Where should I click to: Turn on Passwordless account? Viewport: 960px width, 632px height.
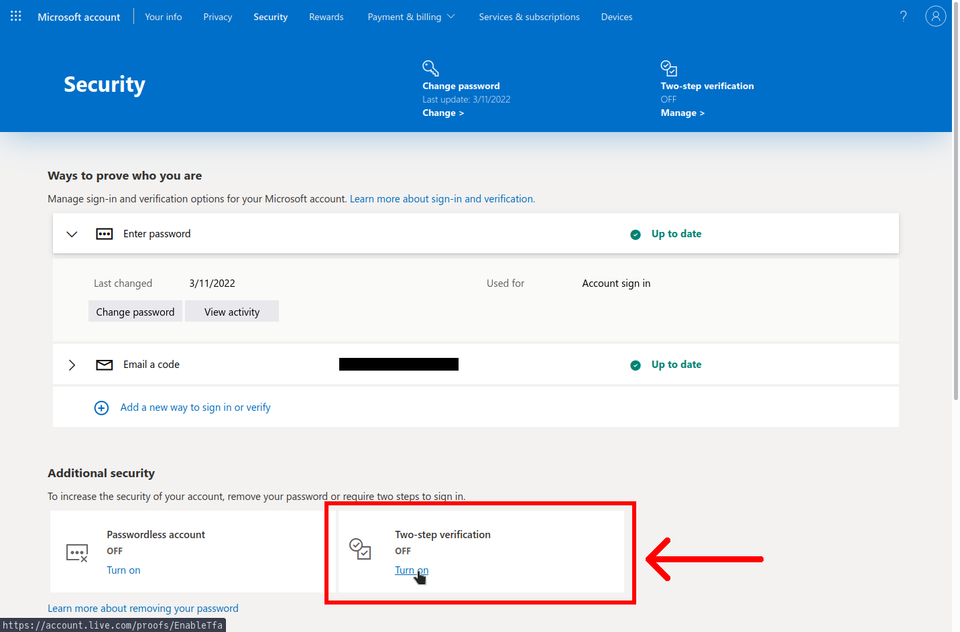(123, 570)
